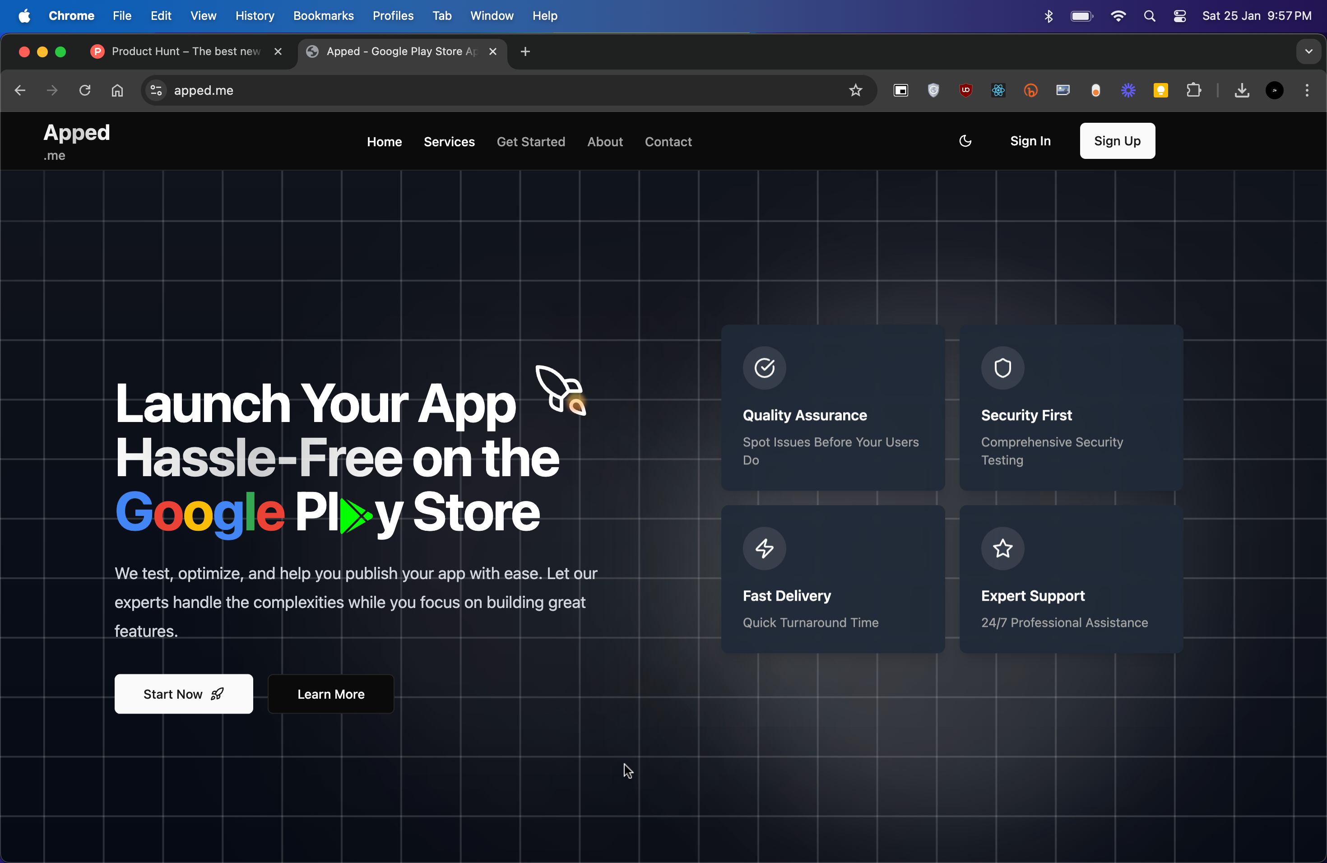Click the Sign Up button
The height and width of the screenshot is (863, 1327).
click(1117, 141)
